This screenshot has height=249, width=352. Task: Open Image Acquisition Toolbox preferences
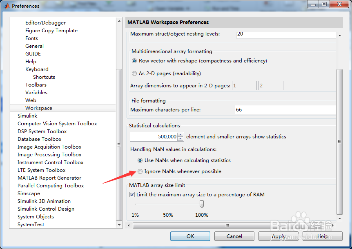[49, 147]
